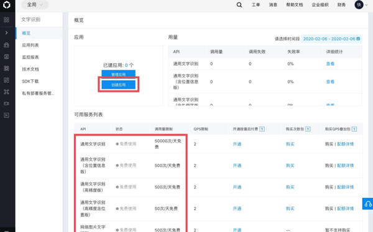This screenshot has height=232, width=373.
Task: Click the cloud console logo icon
Action: [7, 5]
